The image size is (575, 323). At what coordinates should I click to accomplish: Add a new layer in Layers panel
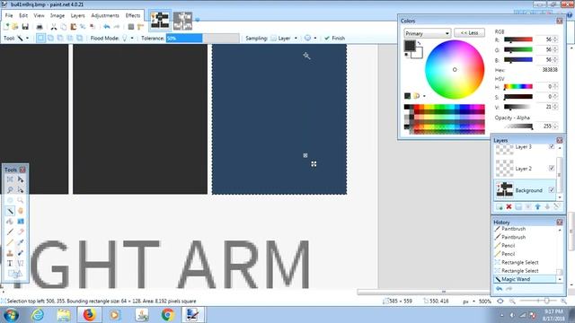(500, 207)
